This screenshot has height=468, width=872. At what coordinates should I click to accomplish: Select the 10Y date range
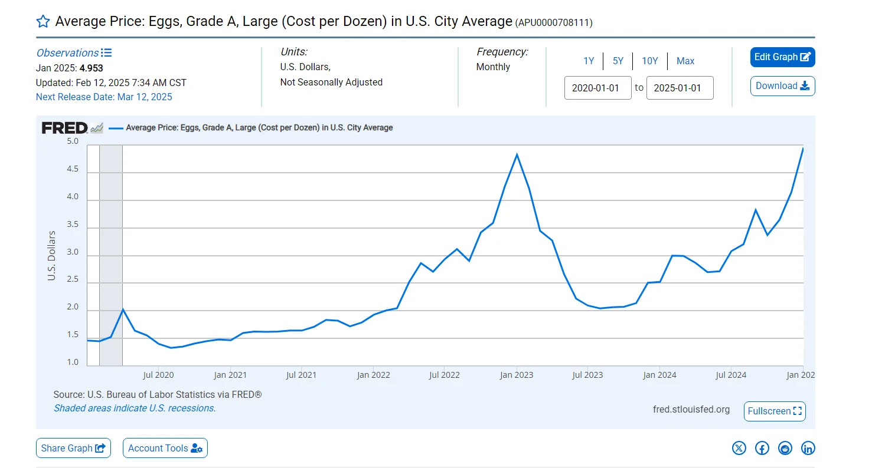point(650,61)
